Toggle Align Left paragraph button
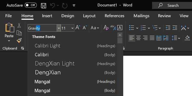 click(132, 38)
